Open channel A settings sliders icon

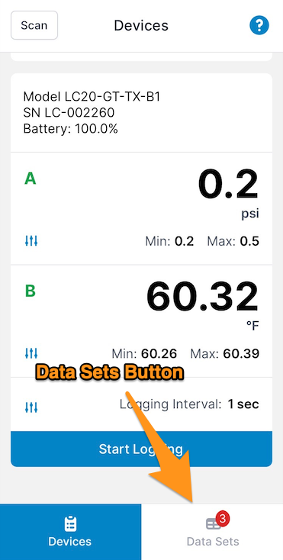[31, 241]
